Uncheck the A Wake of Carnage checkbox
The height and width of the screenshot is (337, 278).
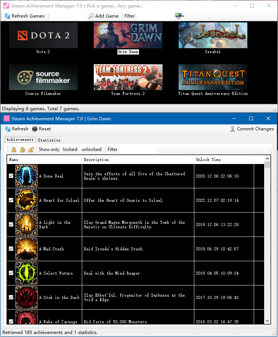pos(11,322)
